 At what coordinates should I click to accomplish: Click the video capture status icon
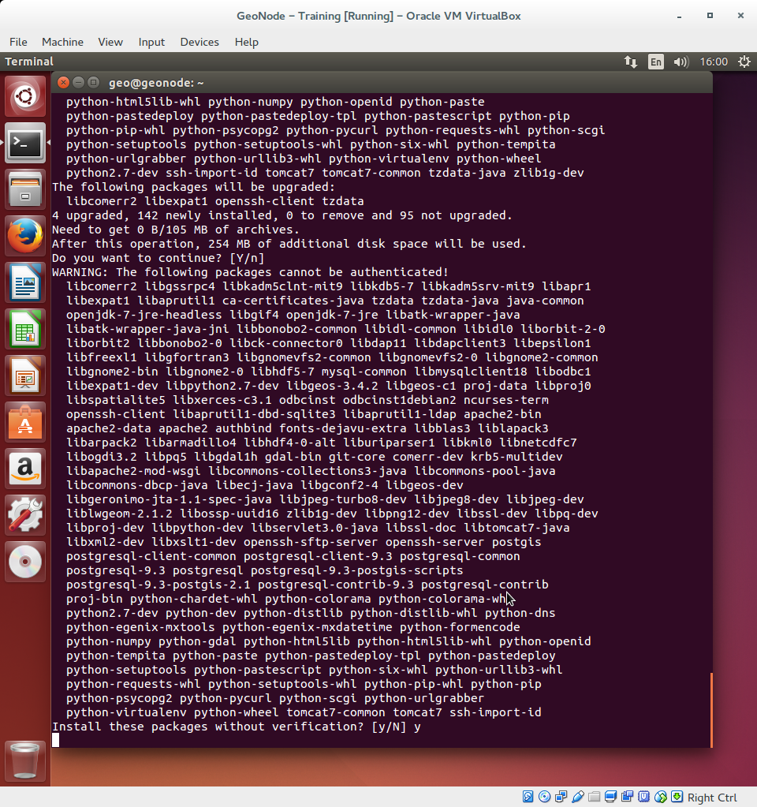tap(628, 797)
